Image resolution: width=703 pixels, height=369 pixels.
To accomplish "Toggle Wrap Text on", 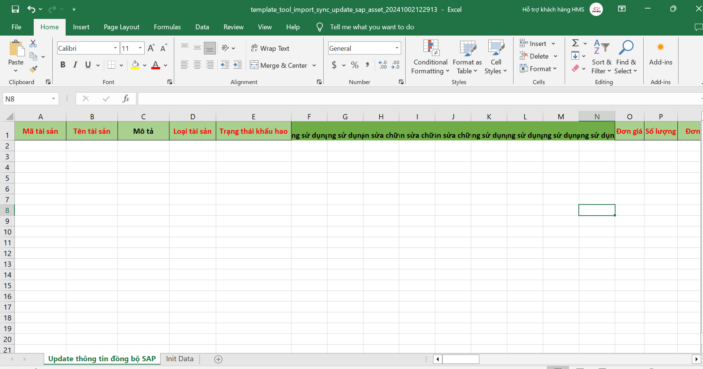I will pos(270,49).
